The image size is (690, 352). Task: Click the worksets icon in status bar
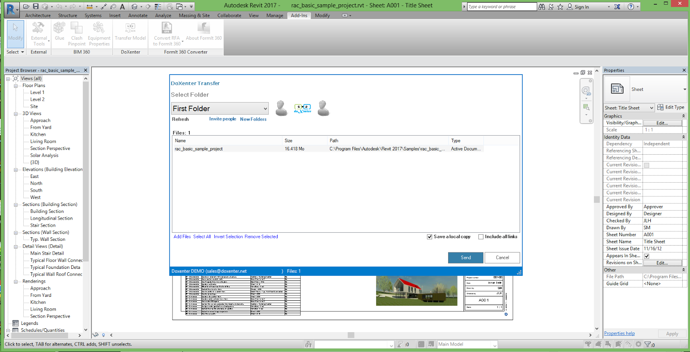click(x=308, y=344)
